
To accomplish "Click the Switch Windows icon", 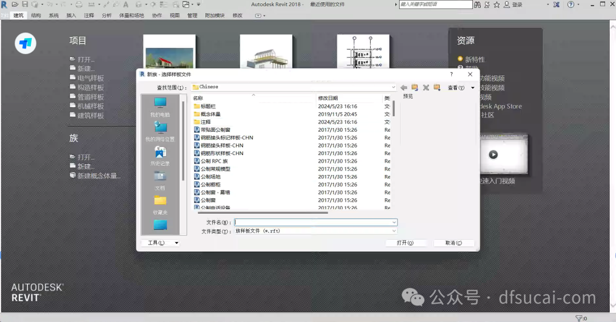I will click(x=186, y=5).
